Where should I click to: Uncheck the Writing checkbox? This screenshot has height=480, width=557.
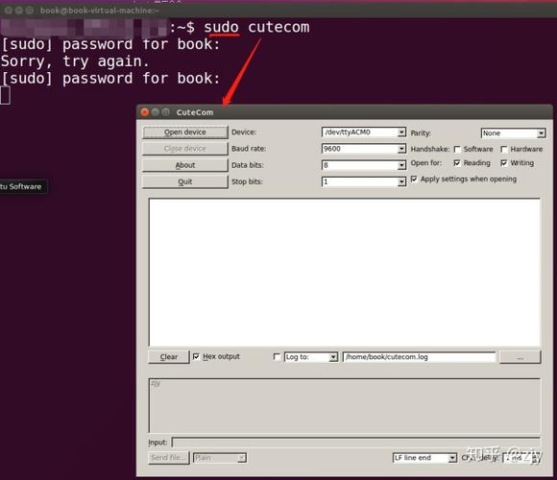click(x=504, y=163)
